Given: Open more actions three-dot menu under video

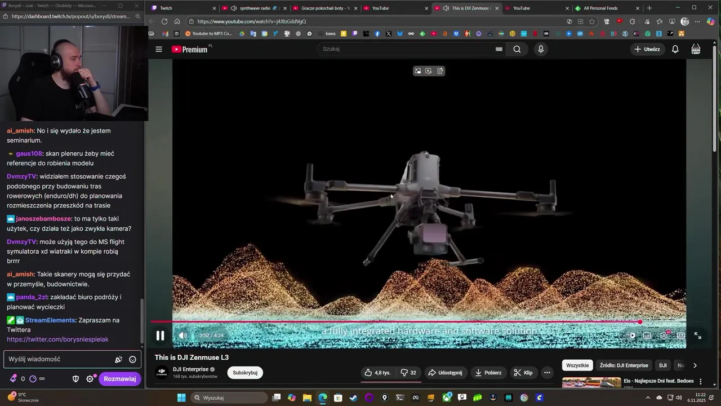Looking at the screenshot, I should click(x=547, y=373).
